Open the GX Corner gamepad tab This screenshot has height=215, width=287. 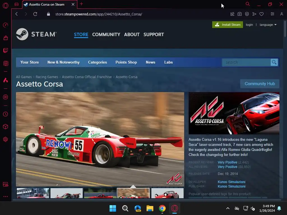[17, 4]
